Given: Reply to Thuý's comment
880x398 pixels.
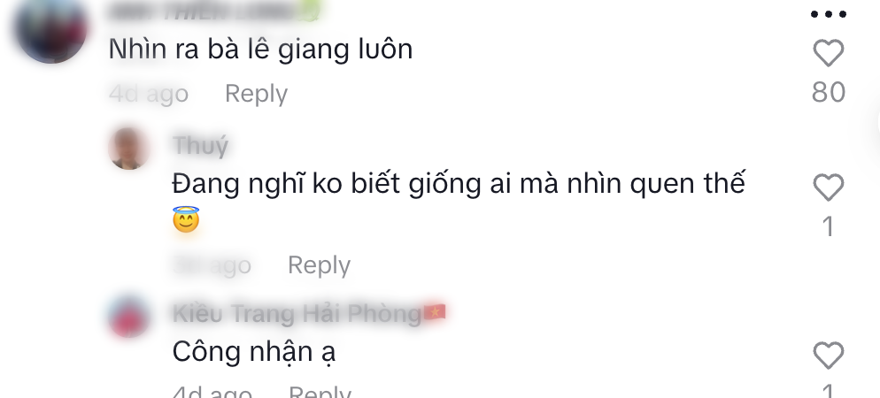Looking at the screenshot, I should pyautogui.click(x=319, y=264).
